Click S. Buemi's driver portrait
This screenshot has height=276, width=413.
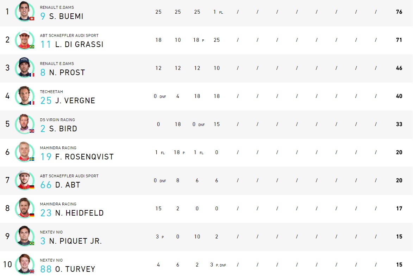[x=25, y=12]
